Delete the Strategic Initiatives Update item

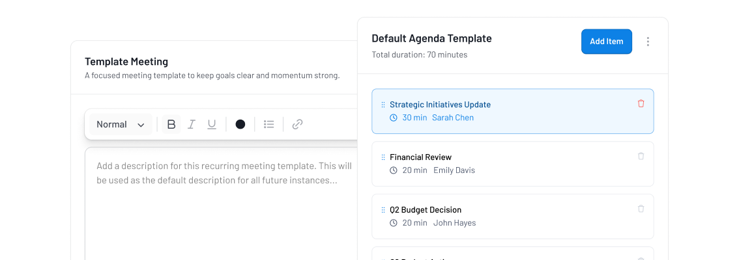[641, 103]
